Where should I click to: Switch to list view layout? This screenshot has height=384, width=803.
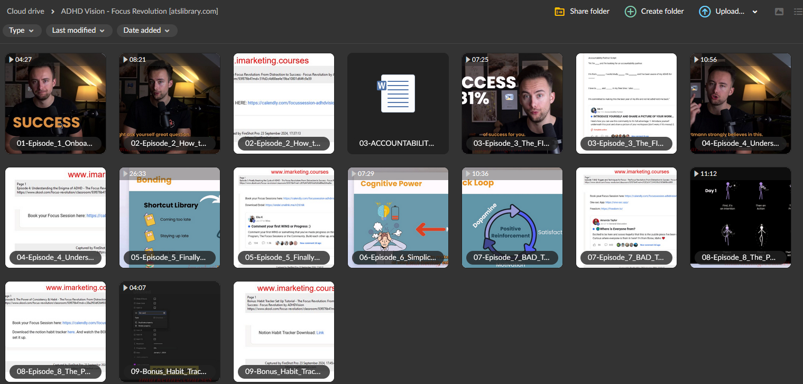797,12
